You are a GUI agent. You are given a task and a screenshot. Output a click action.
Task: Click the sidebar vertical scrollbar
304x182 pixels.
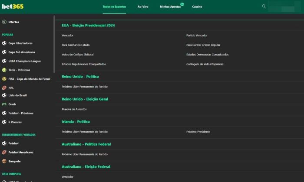coord(54,43)
